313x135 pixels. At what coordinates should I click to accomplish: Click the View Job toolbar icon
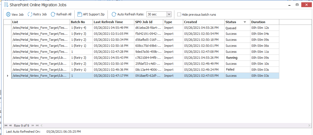(x=8, y=14)
